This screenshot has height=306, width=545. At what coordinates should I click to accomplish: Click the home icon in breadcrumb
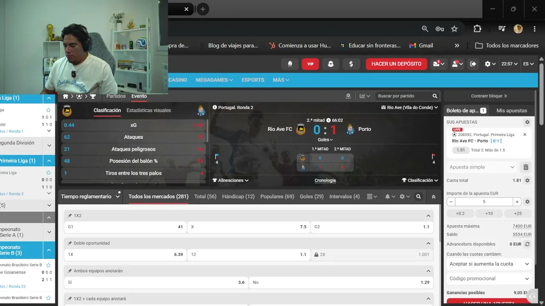66,96
